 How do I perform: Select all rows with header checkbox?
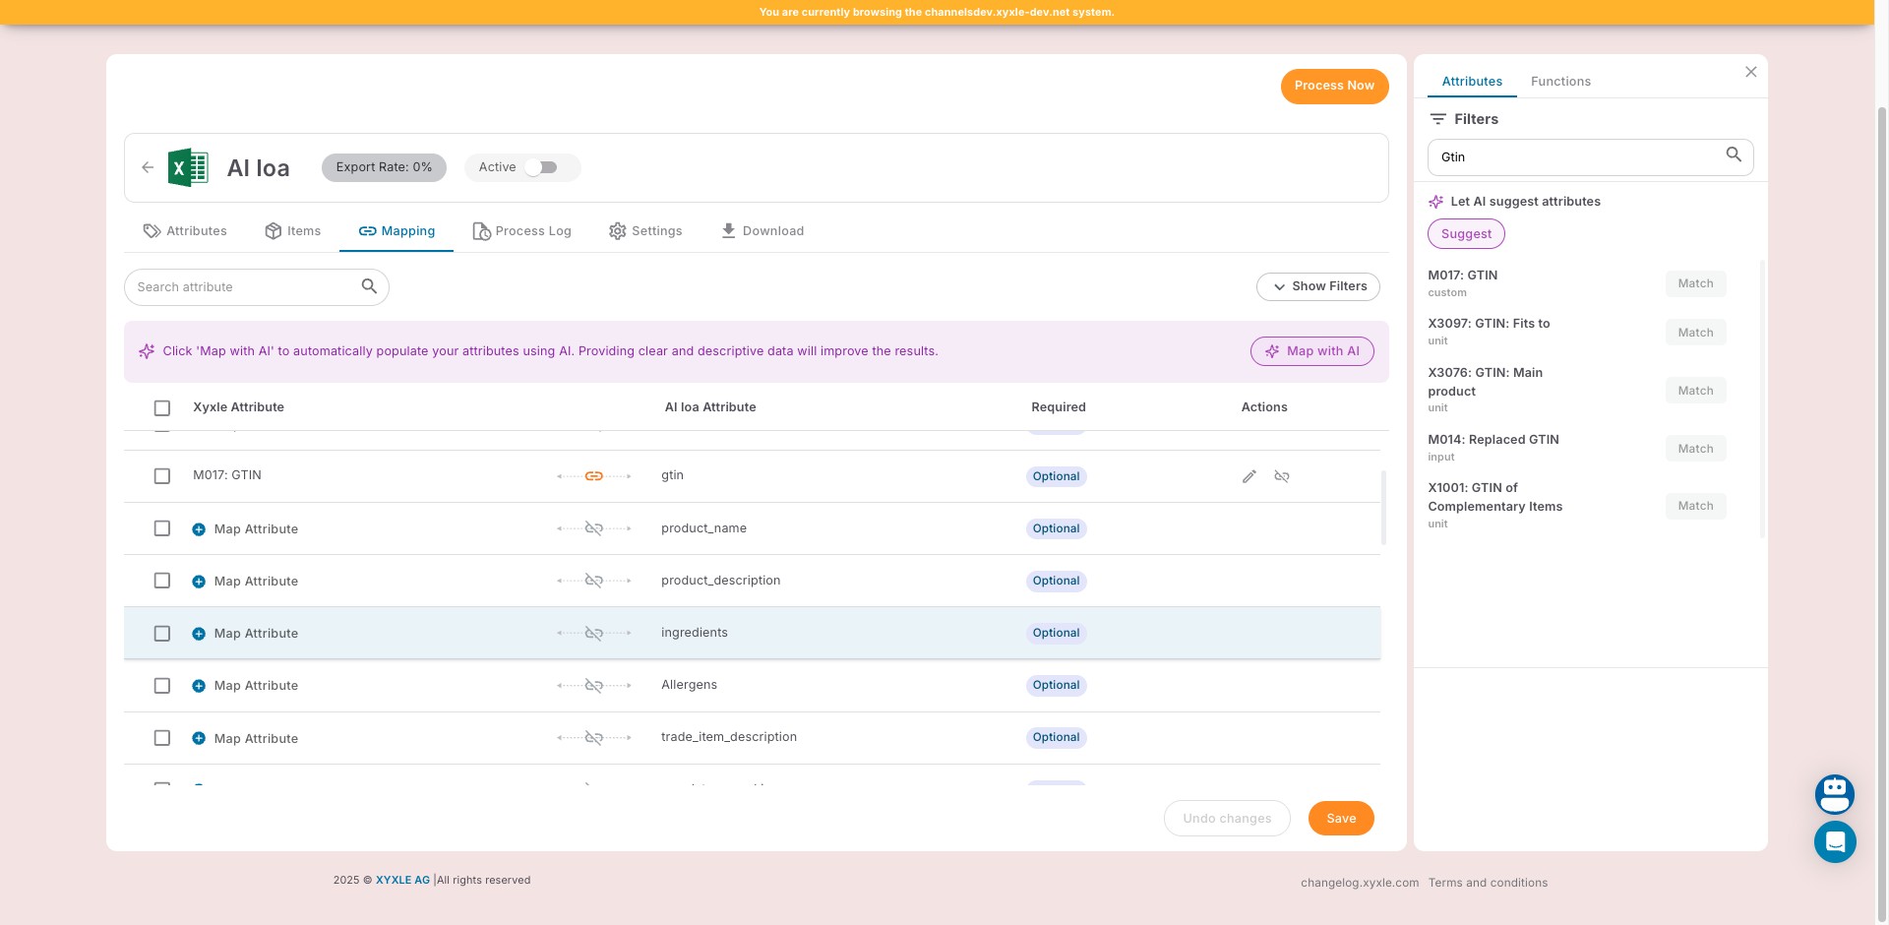point(162,408)
